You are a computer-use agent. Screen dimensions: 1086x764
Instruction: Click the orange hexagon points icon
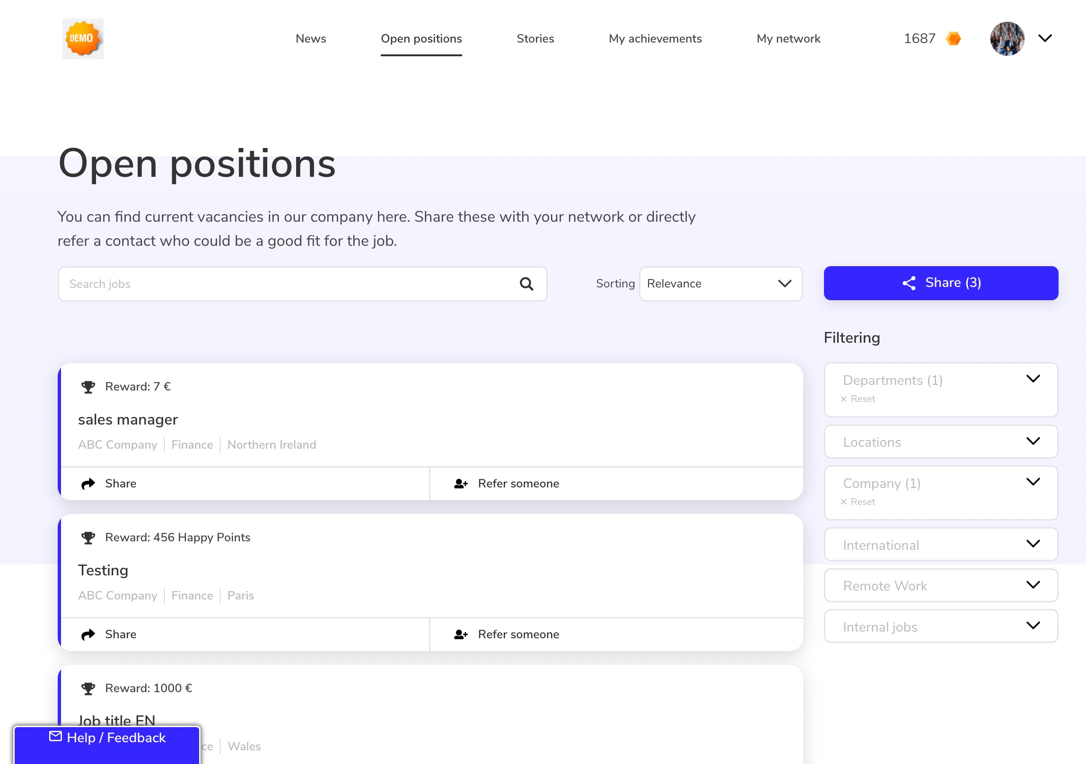[953, 39]
